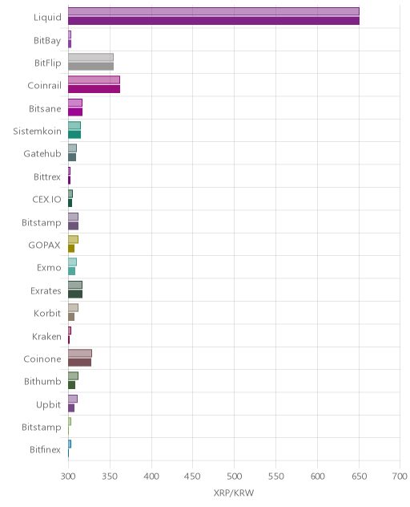Select the Coinone brown bar
Screen dimensions: 410x507
[80, 363]
